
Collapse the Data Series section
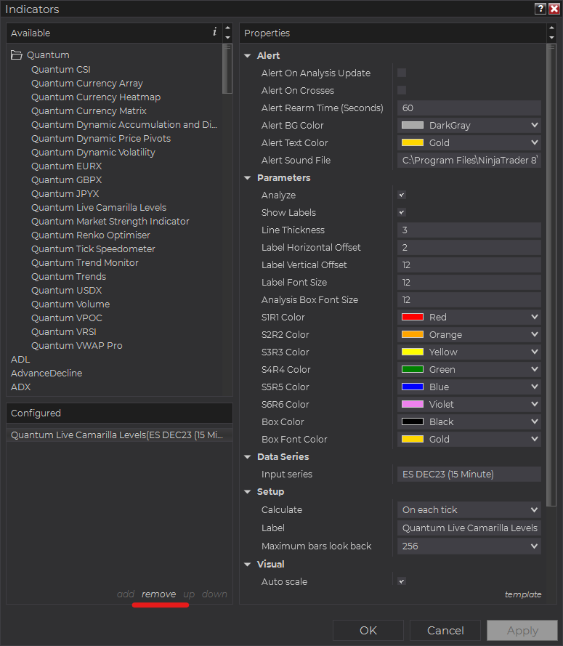pos(248,457)
